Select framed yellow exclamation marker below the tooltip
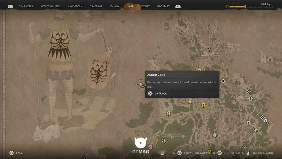Image resolution: width=282 pixels, height=159 pixels. pos(203,105)
